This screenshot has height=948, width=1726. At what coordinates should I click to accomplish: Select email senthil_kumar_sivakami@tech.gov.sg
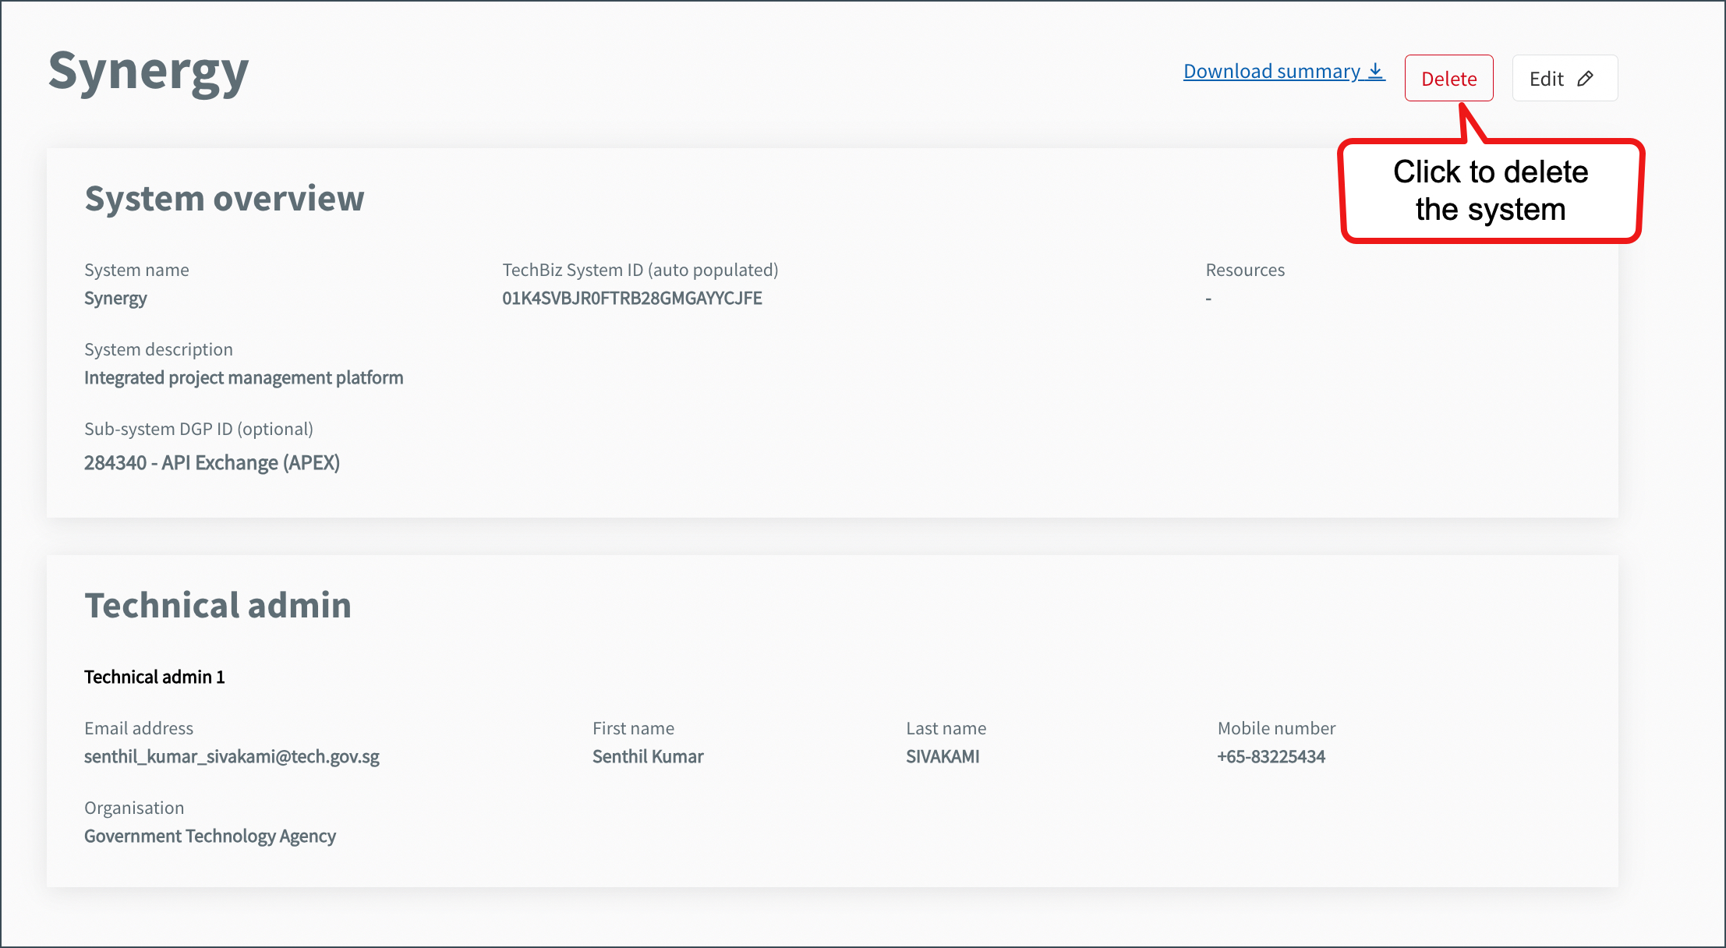232,757
